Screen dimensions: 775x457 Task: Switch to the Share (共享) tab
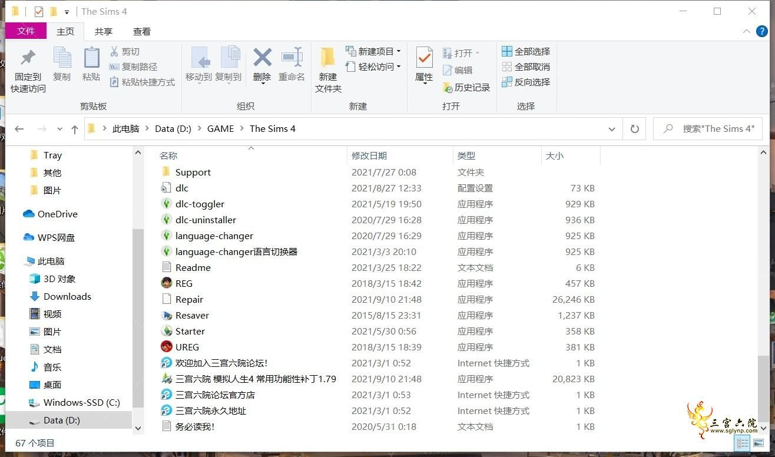click(104, 32)
